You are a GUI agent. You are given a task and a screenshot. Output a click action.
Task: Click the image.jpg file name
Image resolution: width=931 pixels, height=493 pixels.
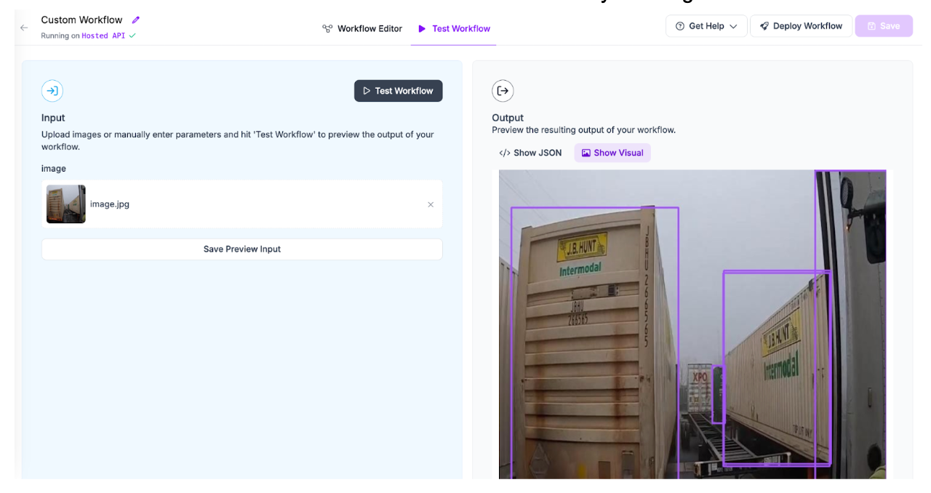[x=110, y=204]
